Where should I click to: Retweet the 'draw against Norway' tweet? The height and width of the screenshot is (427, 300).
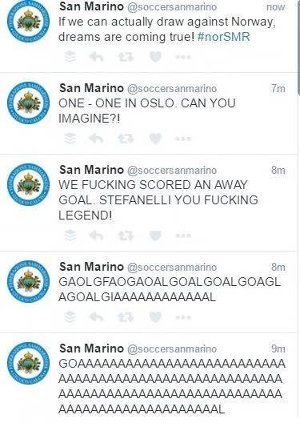[x=126, y=57]
